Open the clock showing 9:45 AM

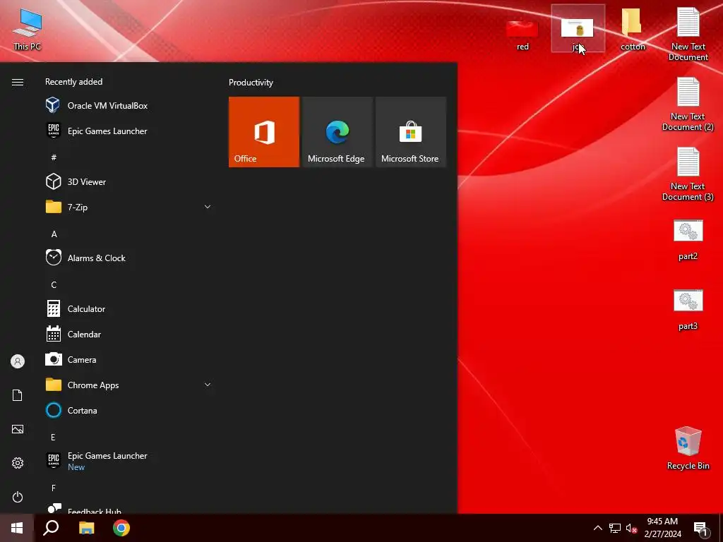(x=662, y=528)
